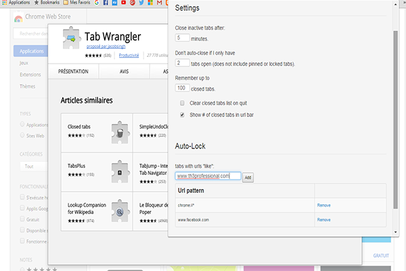The image size is (406, 271).
Task: Open the TabJump extension card title
Action: tap(154, 169)
